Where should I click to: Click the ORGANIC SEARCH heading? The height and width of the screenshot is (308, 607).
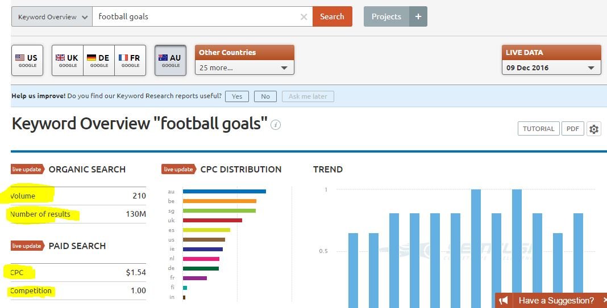87,169
